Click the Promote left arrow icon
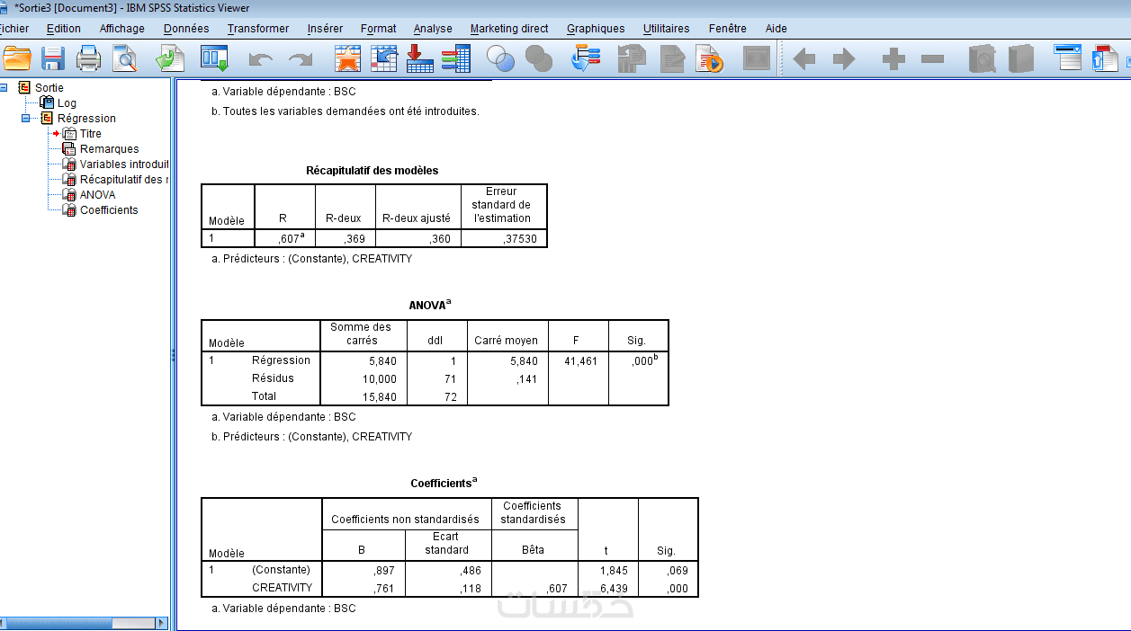 [x=803, y=60]
